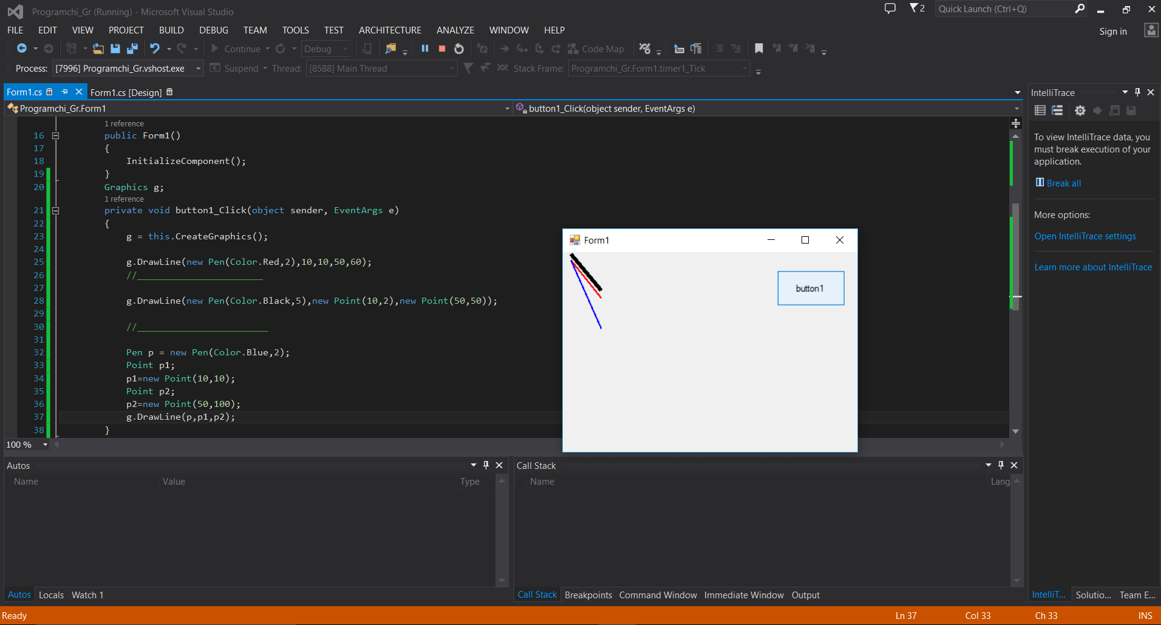This screenshot has height=625, width=1161.
Task: Click the Break all link in IntelliTrace
Action: pyautogui.click(x=1064, y=183)
